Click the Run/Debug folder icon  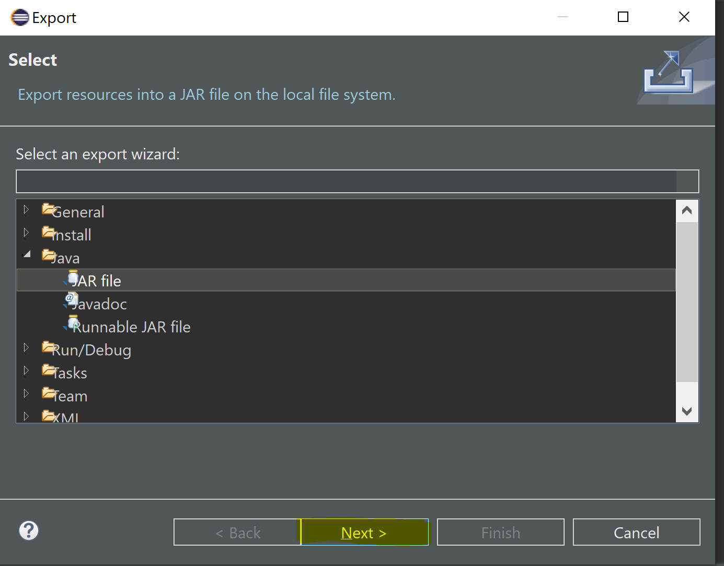tap(49, 347)
